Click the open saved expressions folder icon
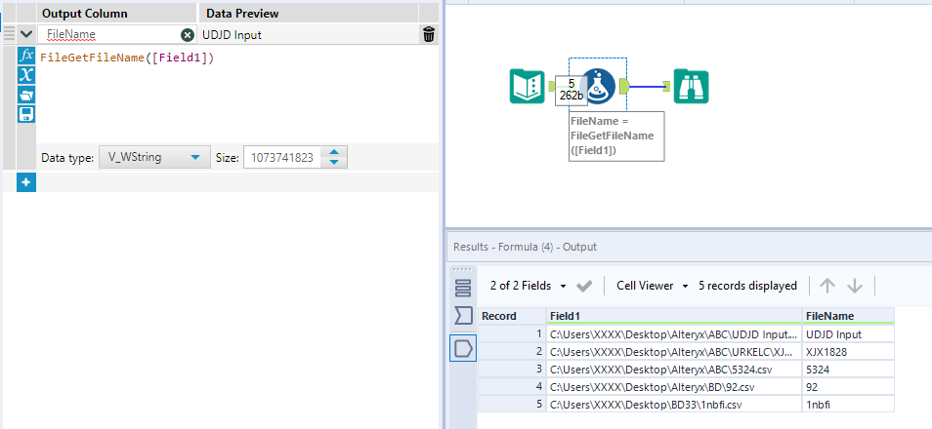This screenshot has height=429, width=932. pyautogui.click(x=26, y=95)
